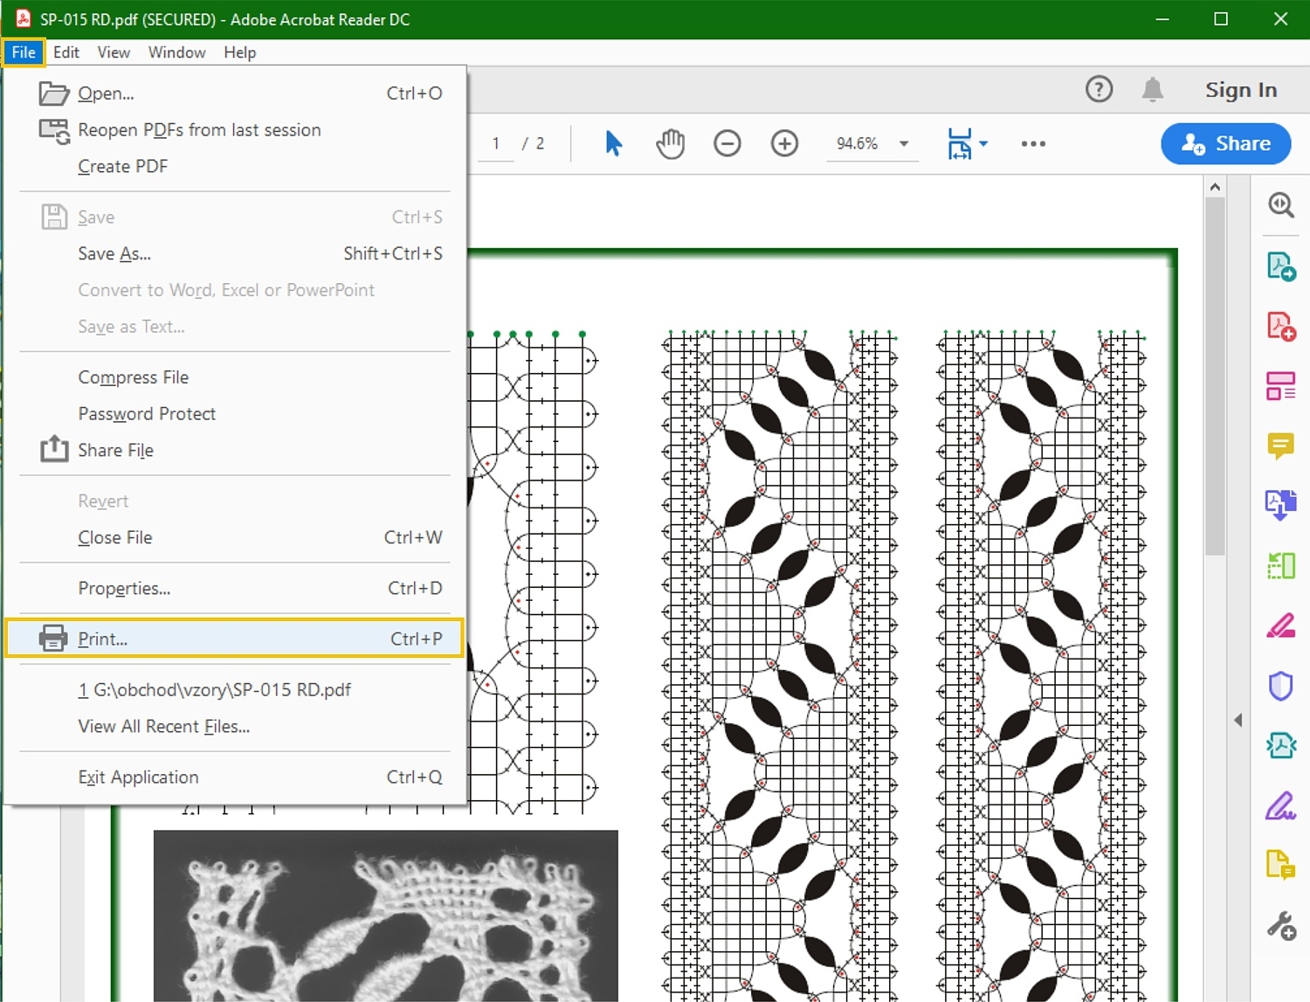The image size is (1310, 1002).
Task: Open the Protect shield tool
Action: [1280, 686]
